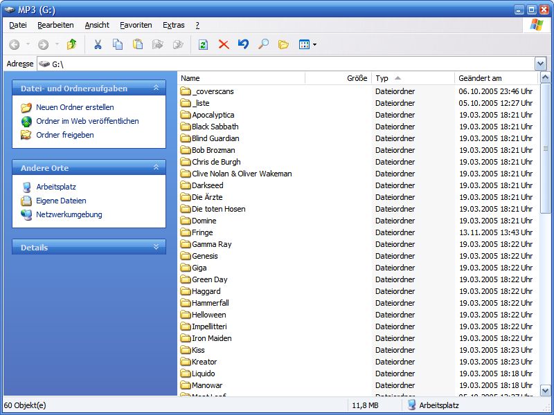This screenshot has height=415, width=554.
Task: Click the vertical scrollbar thumb
Action: coord(545,148)
